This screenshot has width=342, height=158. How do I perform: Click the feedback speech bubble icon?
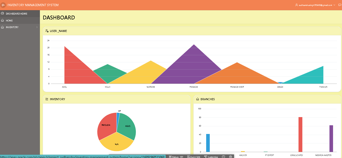[x=339, y=5]
